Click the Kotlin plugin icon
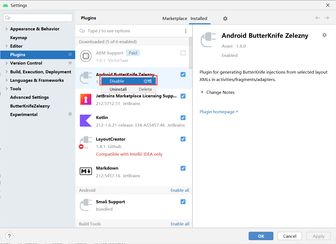 (x=86, y=121)
